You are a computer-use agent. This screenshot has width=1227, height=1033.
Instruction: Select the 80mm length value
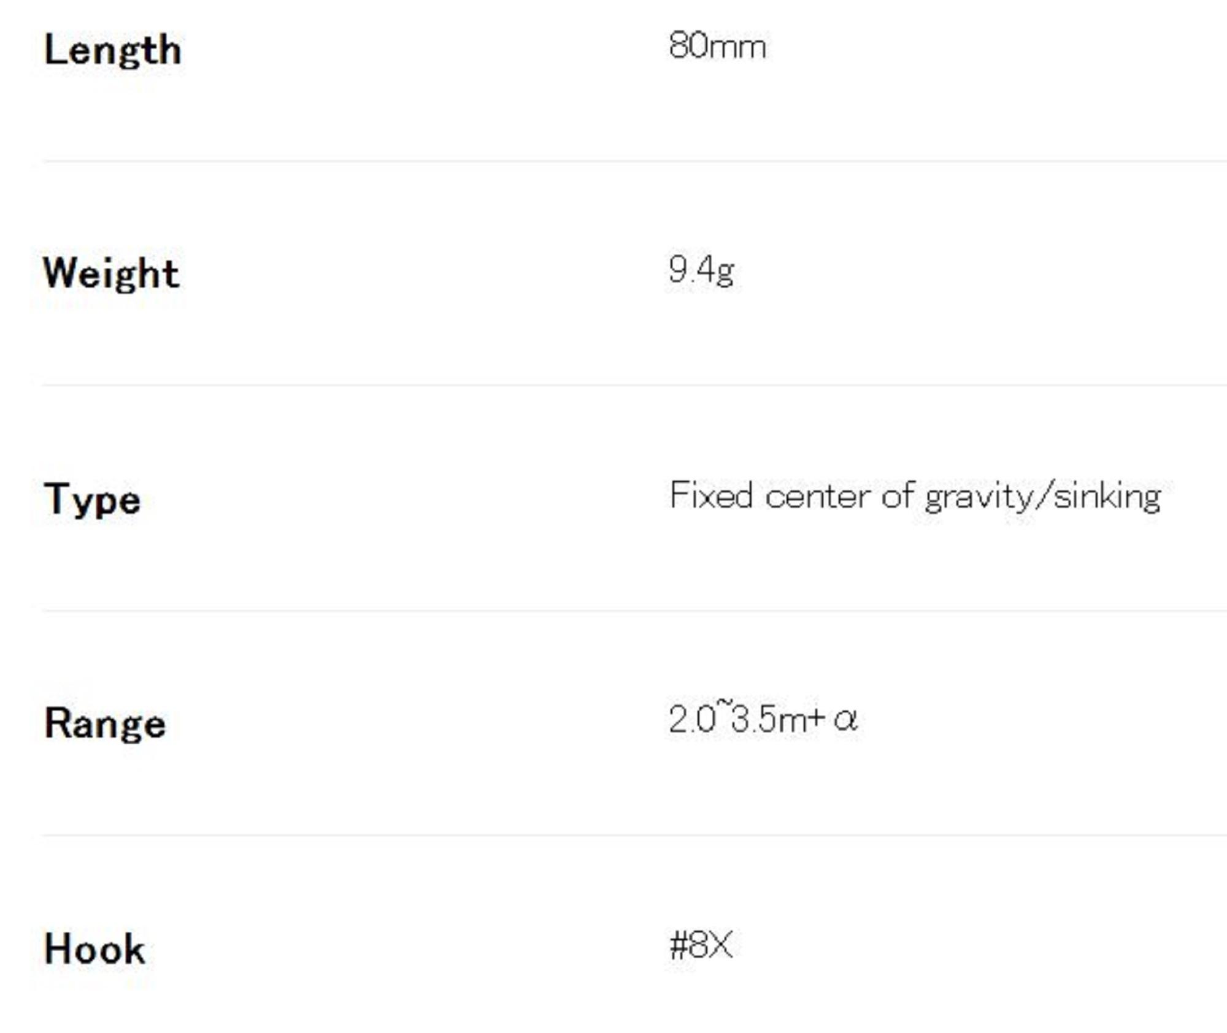[x=717, y=47]
